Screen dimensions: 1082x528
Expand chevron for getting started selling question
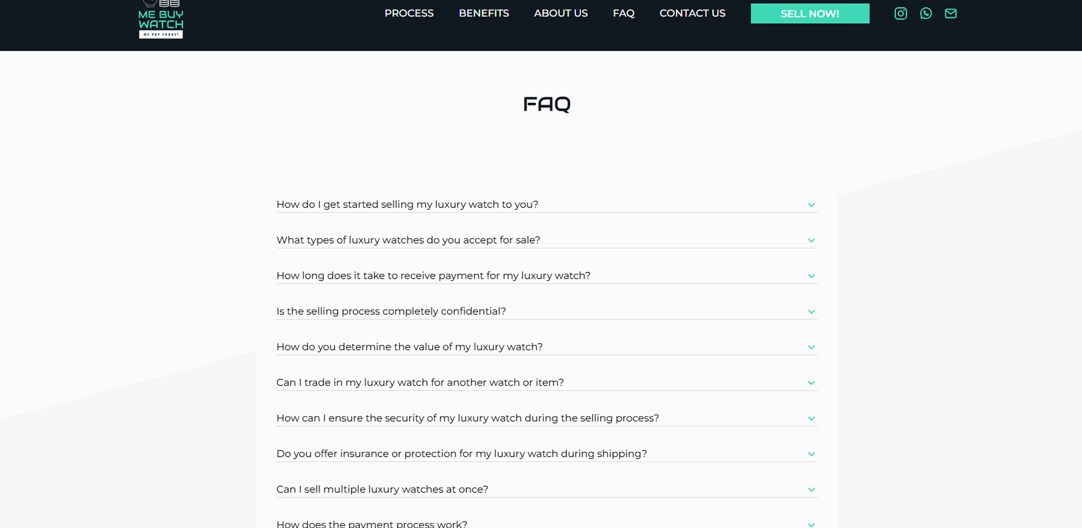point(811,205)
